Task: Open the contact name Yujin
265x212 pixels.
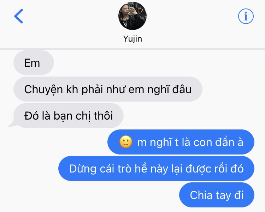Action: pos(132,39)
